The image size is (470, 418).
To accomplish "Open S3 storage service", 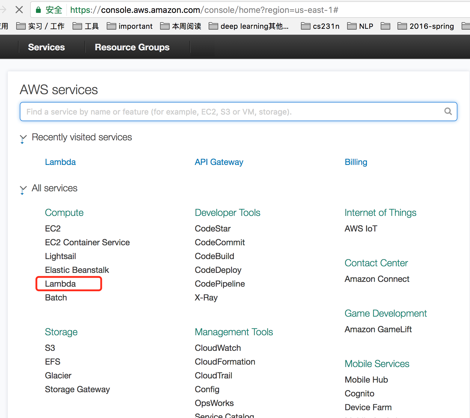I will click(x=50, y=348).
